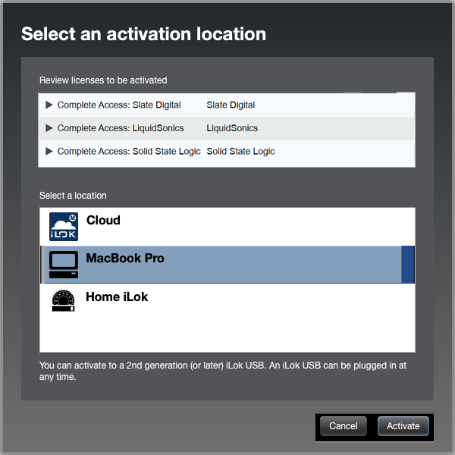Select the Cloud location label
The width and height of the screenshot is (455, 455).
pyautogui.click(x=103, y=220)
